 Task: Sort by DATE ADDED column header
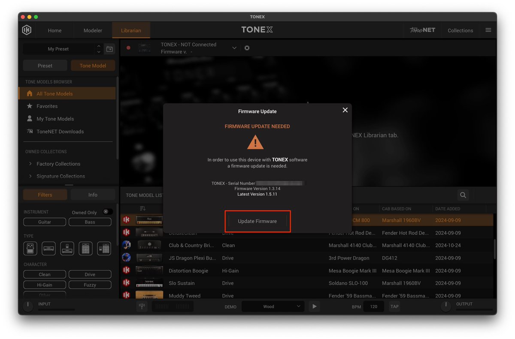(x=448, y=209)
